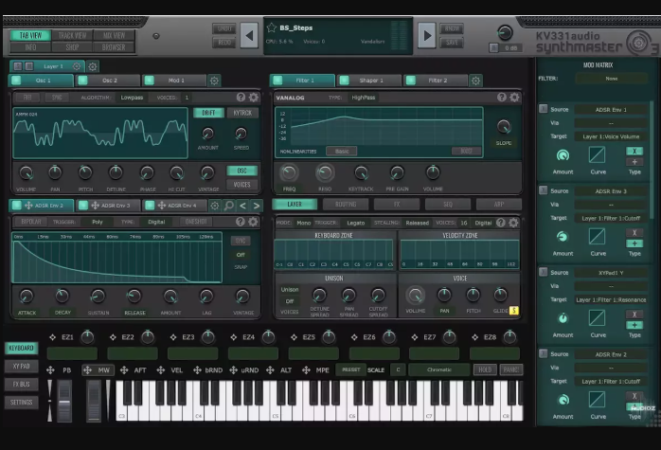Click the RNDM randomize button
661x450 pixels.
pos(452,28)
